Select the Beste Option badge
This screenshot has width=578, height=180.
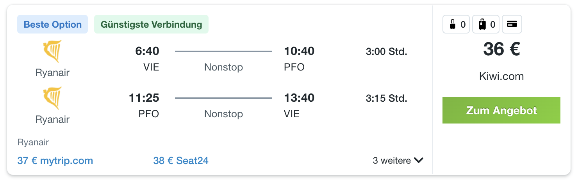[x=53, y=24]
